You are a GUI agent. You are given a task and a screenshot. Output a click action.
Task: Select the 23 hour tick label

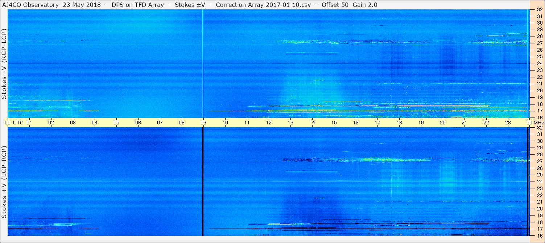[x=508, y=123]
